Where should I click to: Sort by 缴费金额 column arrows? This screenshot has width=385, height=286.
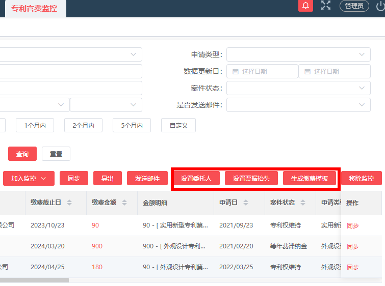[124, 203]
